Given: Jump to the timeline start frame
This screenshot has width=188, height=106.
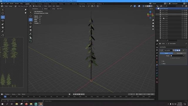Looking at the screenshot, I should (x=74, y=94).
